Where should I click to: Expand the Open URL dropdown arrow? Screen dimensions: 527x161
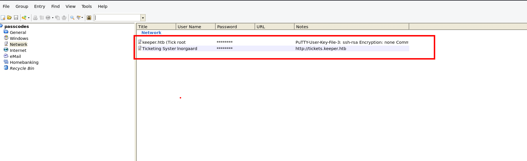point(53,18)
